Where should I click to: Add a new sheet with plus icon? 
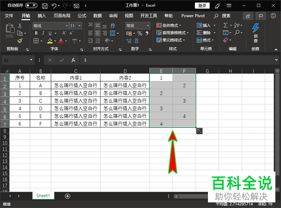[x=67, y=196]
